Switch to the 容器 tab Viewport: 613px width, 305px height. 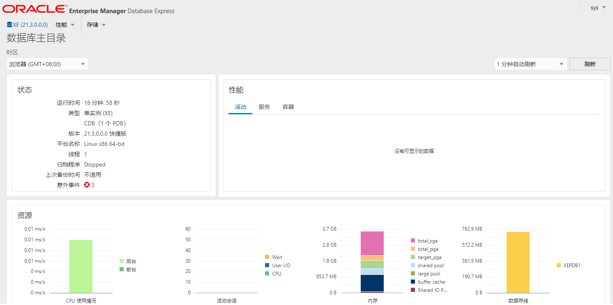288,107
